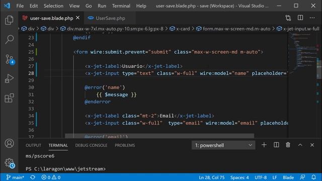Viewport: 322px width, 181px height.
Task: Click line number 25 in the gutter
Action: pos(31,52)
